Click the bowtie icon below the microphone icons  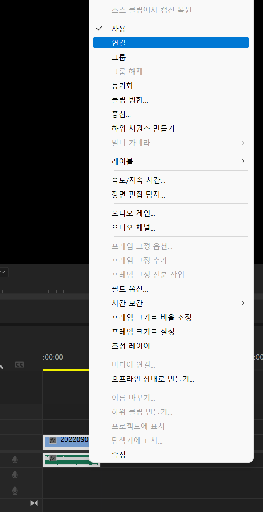point(34,503)
